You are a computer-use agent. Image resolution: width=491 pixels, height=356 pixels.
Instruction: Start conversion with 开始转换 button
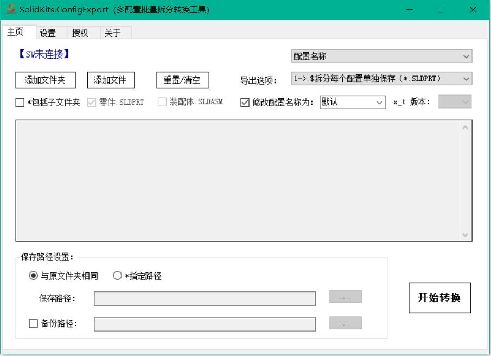tap(439, 297)
